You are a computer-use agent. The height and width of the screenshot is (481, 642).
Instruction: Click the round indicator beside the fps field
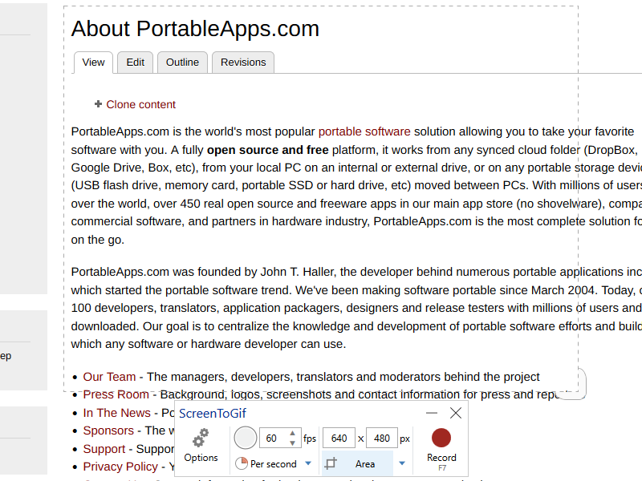tap(245, 438)
